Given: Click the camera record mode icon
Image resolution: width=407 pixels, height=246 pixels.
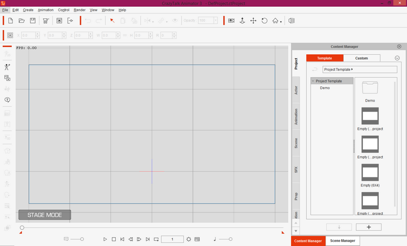Looking at the screenshot, I should pyautogui.click(x=231, y=21).
